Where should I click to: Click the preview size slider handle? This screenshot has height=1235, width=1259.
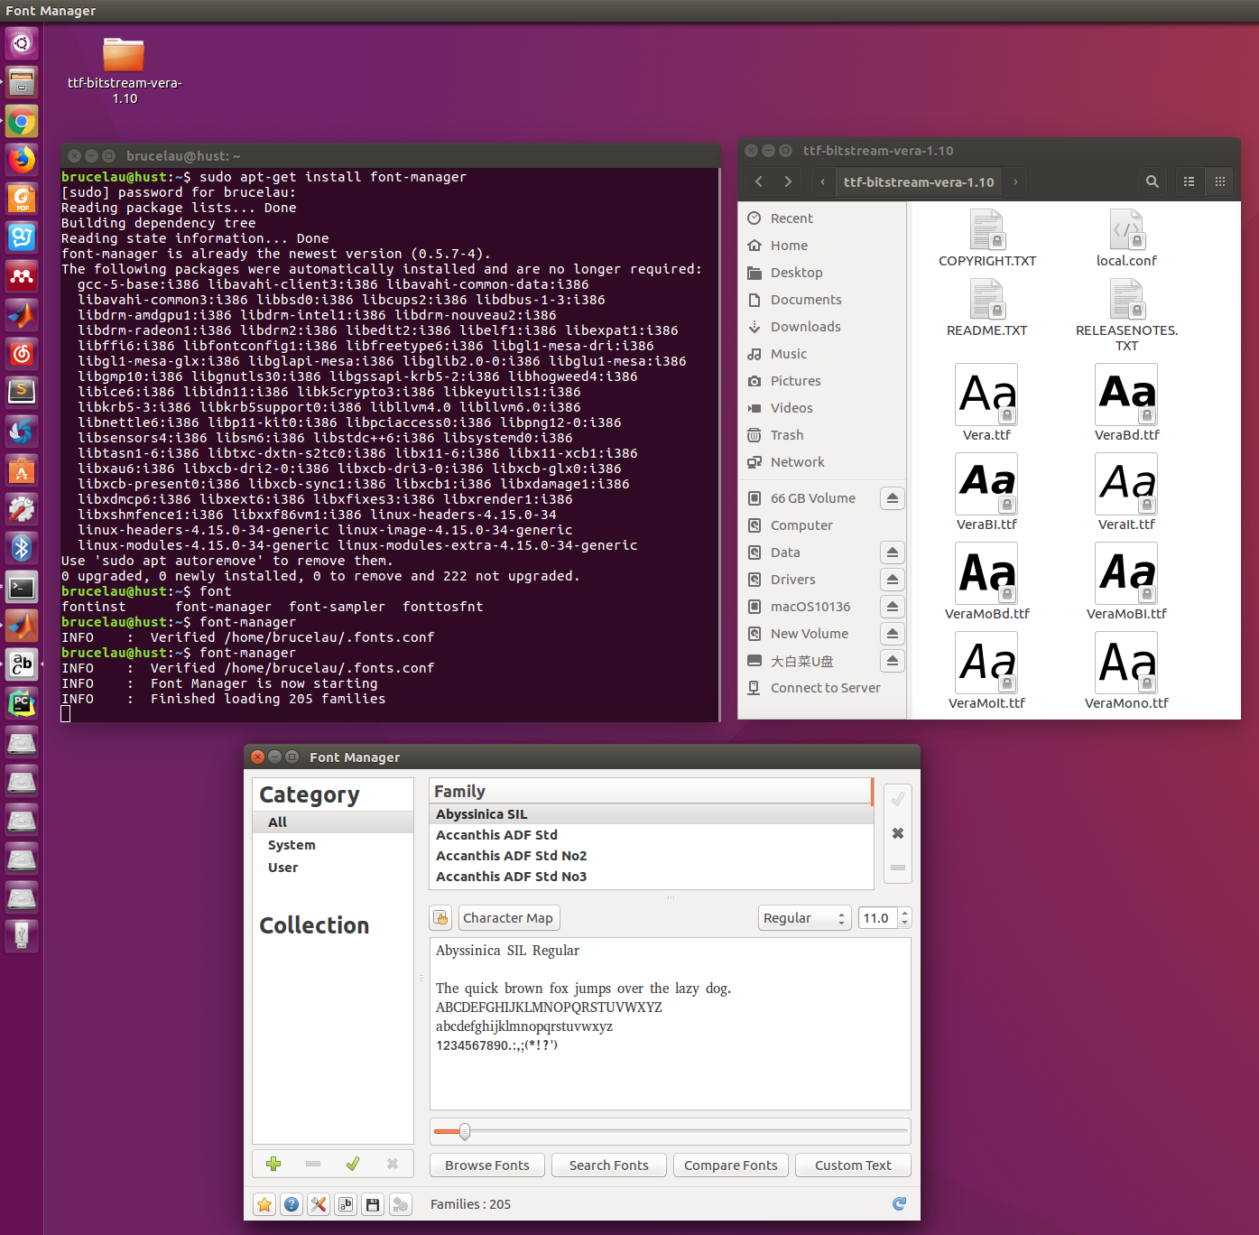pos(465,1131)
